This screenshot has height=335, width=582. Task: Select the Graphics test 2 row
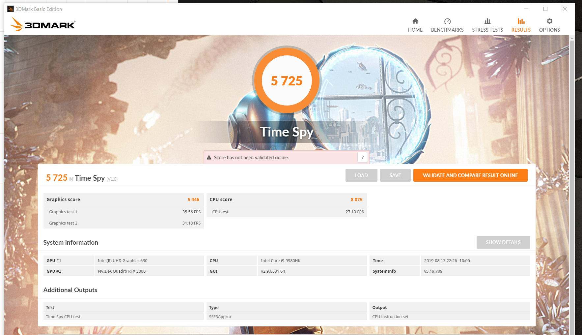click(124, 223)
